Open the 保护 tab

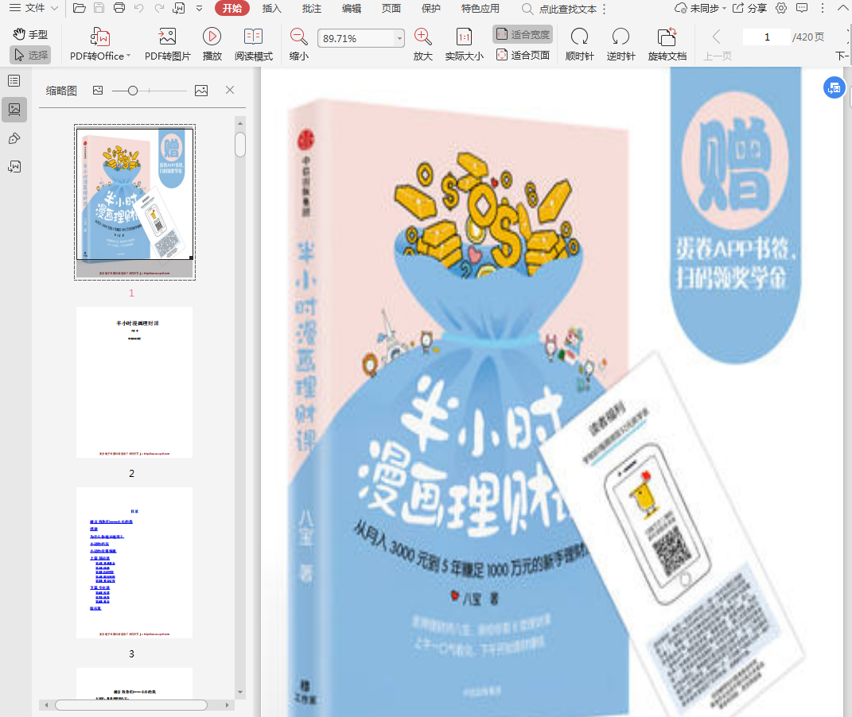click(431, 8)
